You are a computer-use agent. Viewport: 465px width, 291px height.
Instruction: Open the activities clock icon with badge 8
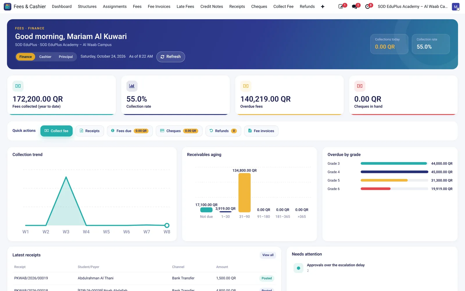[x=368, y=6]
